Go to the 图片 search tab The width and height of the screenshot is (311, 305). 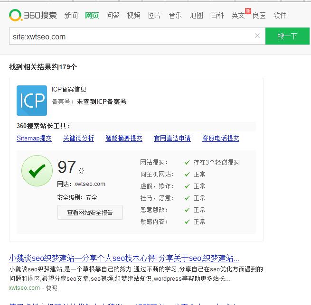click(x=154, y=16)
